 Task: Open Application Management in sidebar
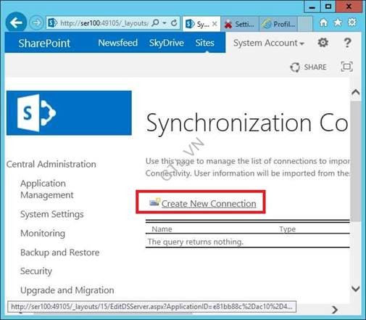coord(47,189)
